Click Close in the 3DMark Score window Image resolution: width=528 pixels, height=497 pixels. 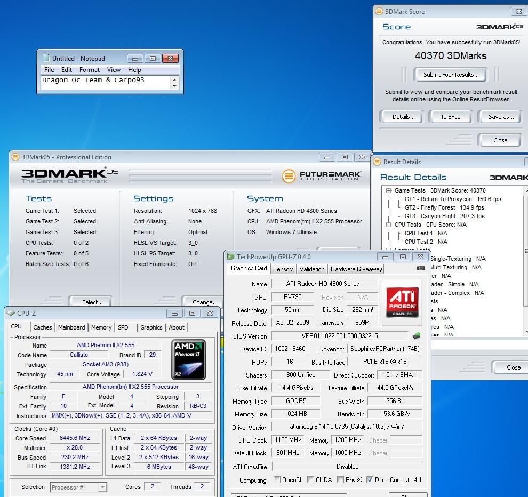500,140
